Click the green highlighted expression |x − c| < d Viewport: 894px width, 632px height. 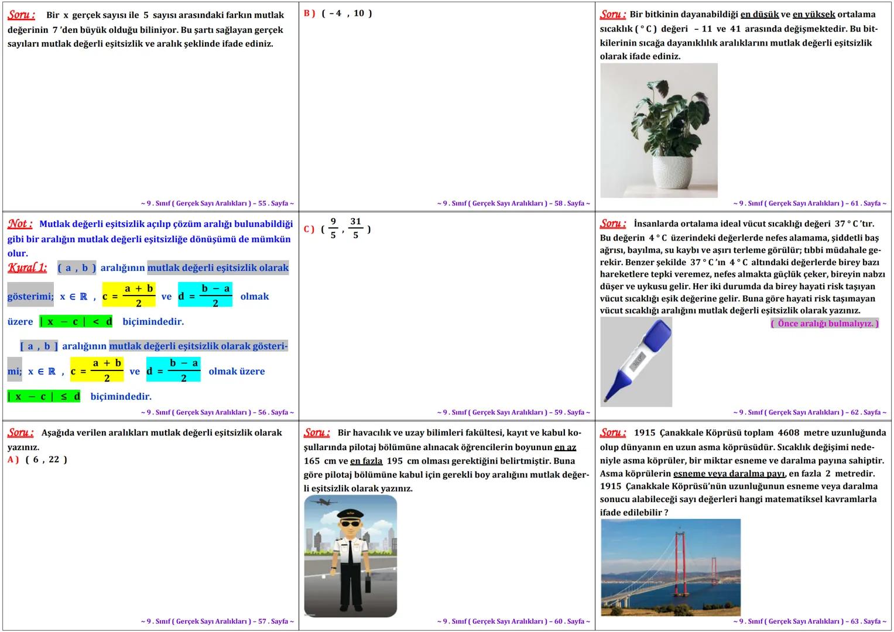pyautogui.click(x=76, y=321)
